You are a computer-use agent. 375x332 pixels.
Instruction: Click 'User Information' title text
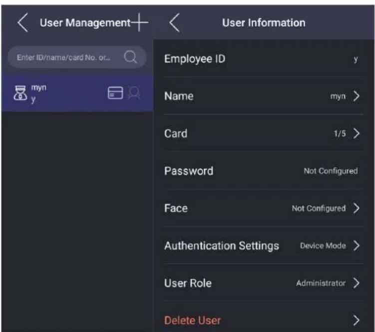coord(264,23)
